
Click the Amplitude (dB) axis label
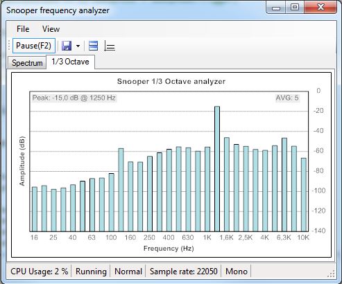[22, 161]
